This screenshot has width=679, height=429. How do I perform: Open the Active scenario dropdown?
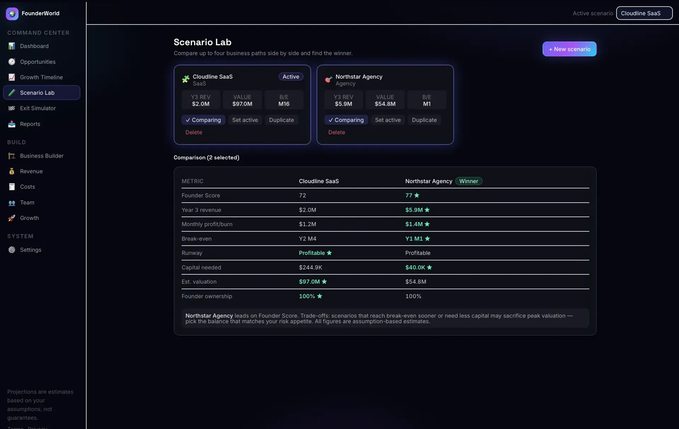644,13
